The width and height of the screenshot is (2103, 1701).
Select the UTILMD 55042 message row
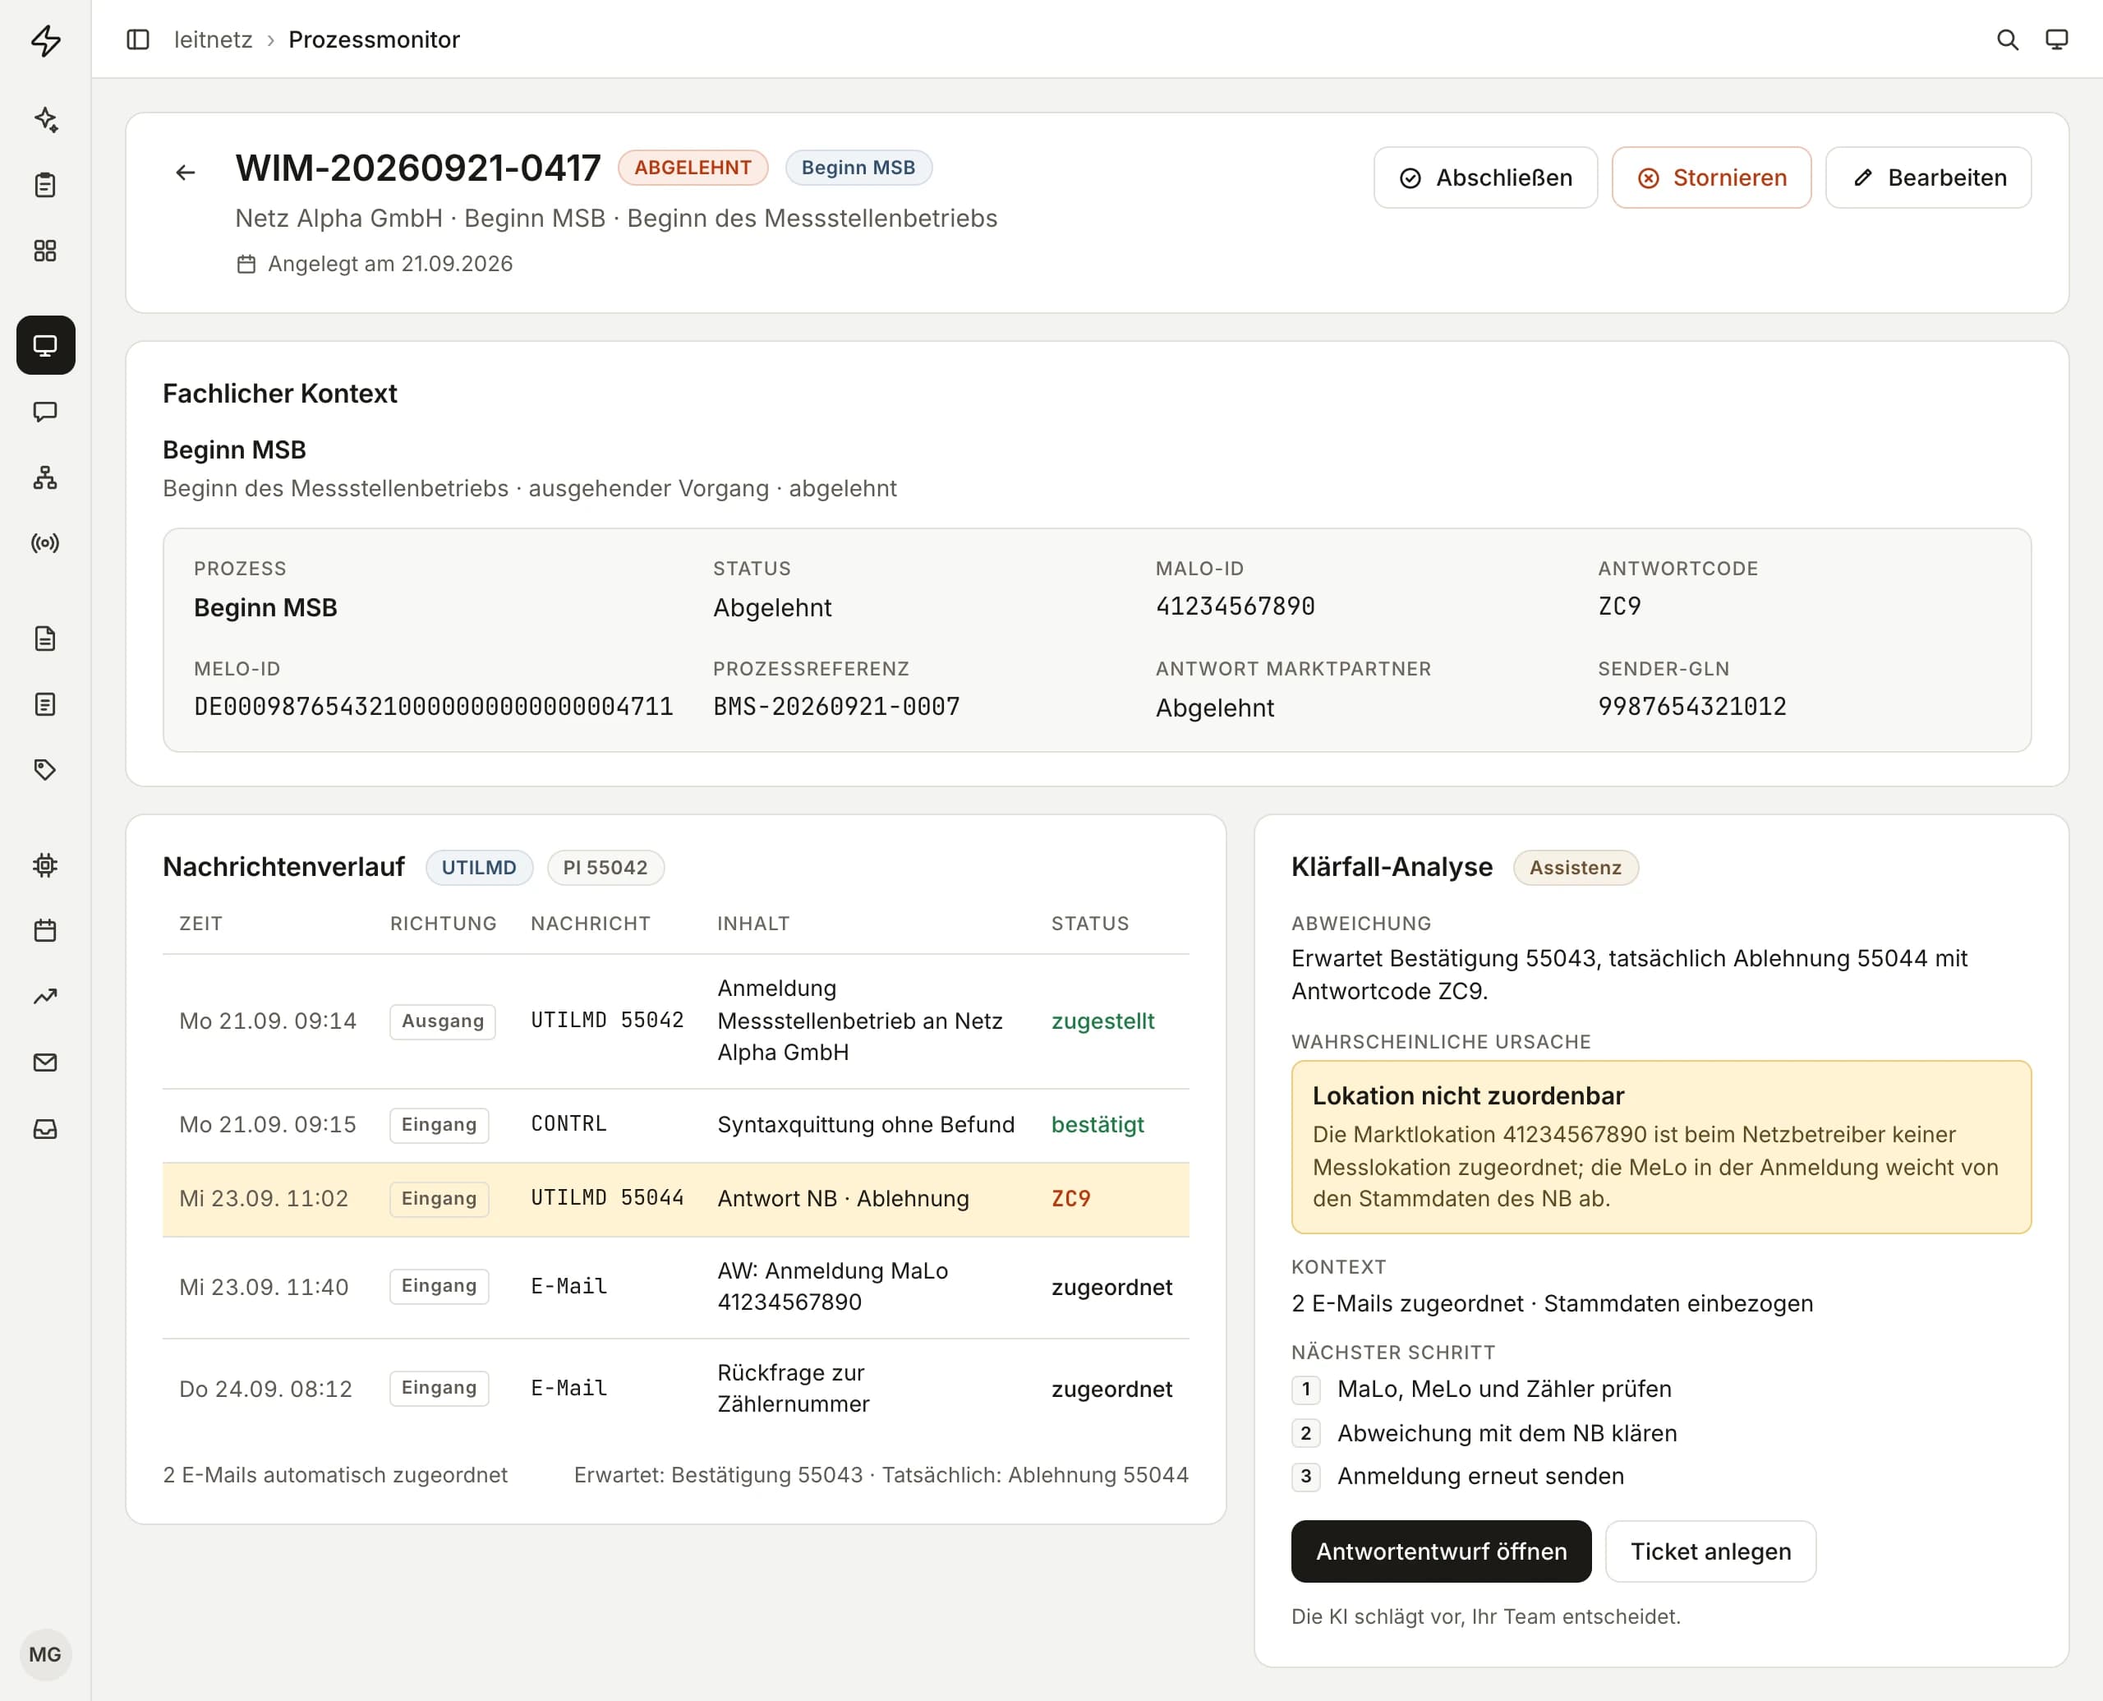tap(676, 1021)
